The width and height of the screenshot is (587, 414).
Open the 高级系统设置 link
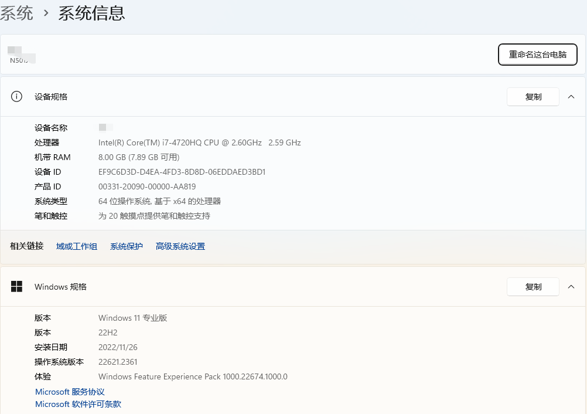(x=180, y=246)
